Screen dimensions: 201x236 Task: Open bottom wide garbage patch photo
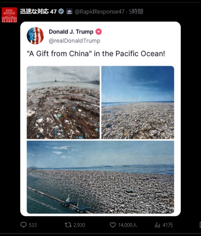(100, 177)
